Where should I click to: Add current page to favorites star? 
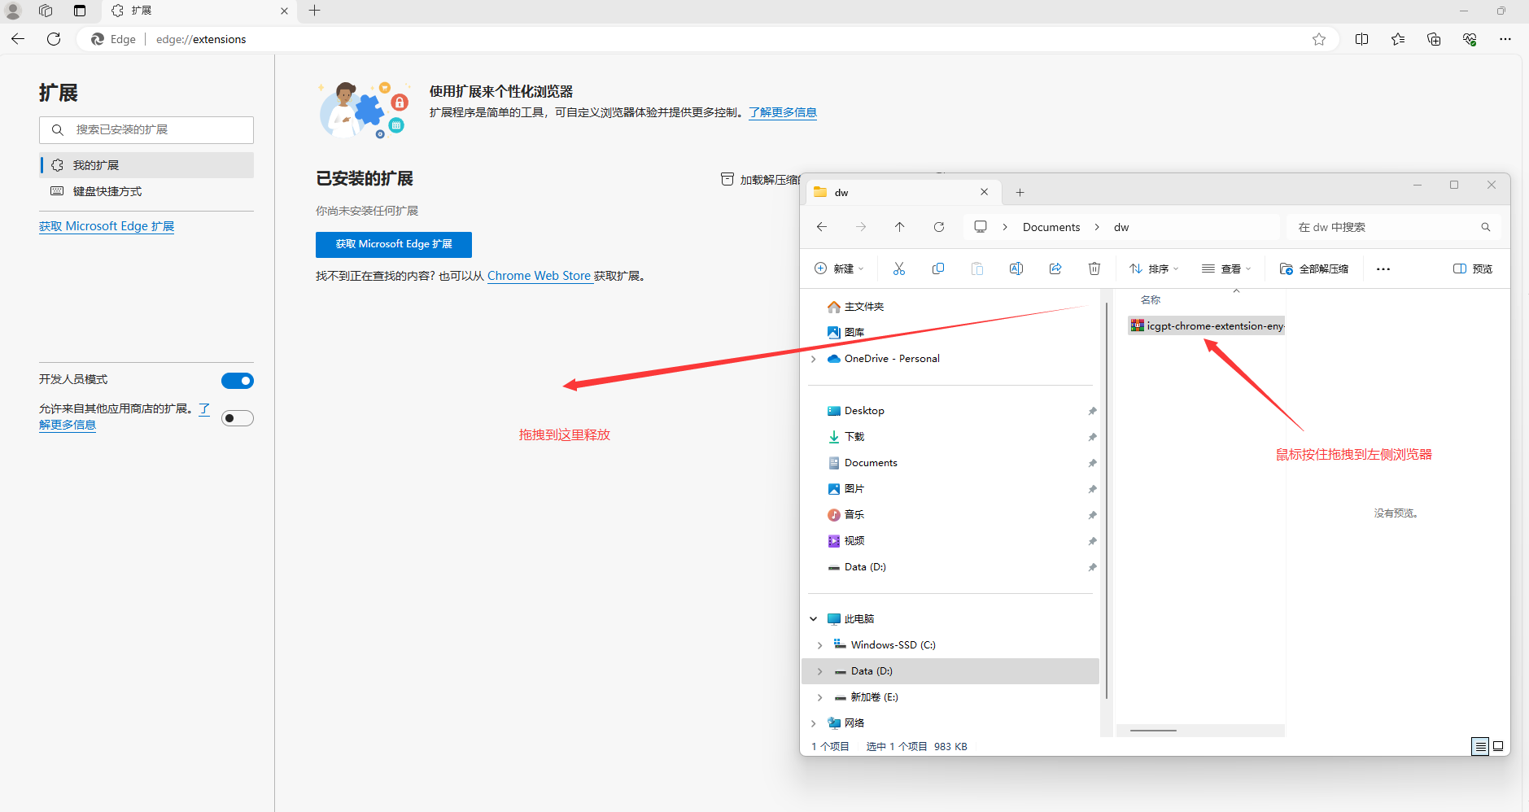pyautogui.click(x=1319, y=39)
